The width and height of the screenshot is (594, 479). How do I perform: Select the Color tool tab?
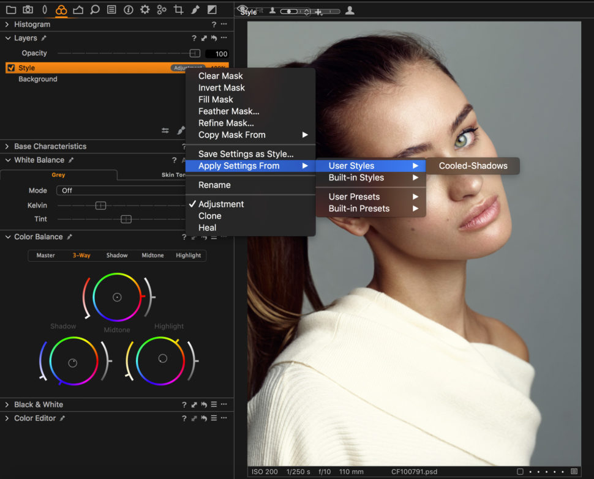(61, 10)
